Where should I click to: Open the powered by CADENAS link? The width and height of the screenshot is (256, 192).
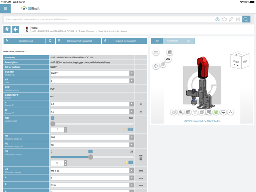point(202,121)
